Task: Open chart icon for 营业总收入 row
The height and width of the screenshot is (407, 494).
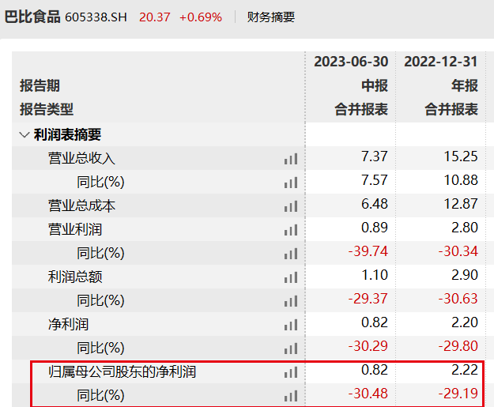Action: coord(291,159)
